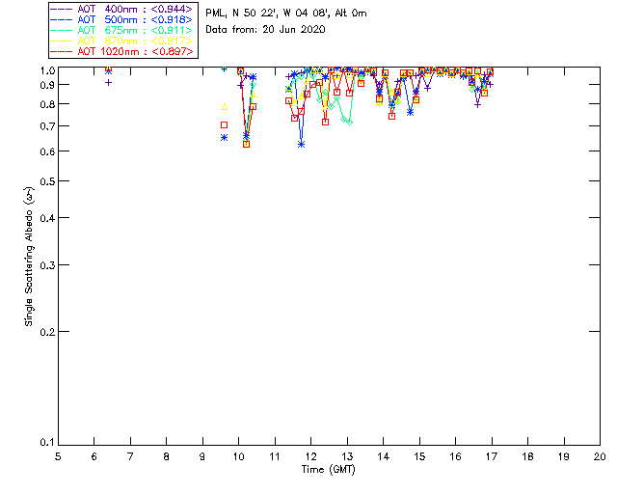This screenshot has height=494, width=617.
Task: Click the purple plus marker near 6.4 hours
Action: pyautogui.click(x=108, y=82)
